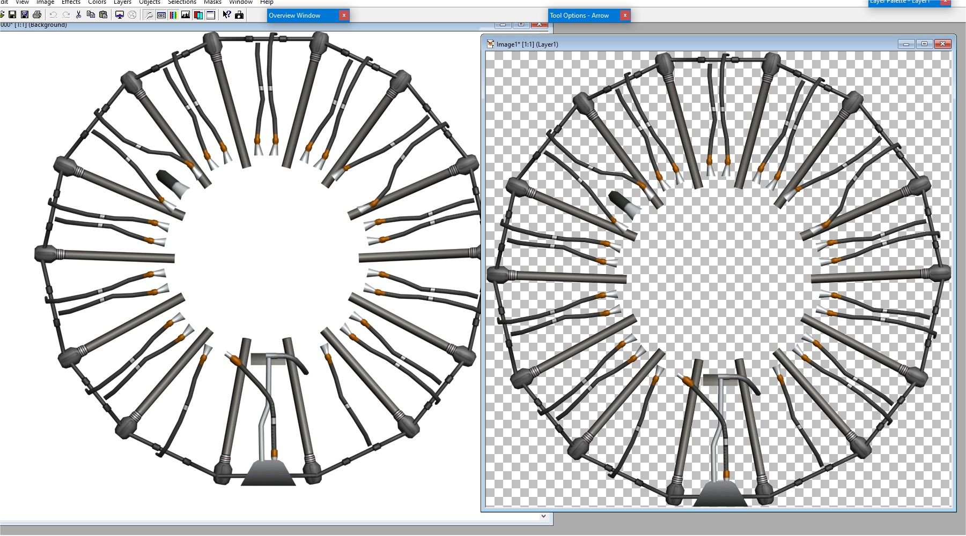
Task: Close the Overview Window floating palette
Action: (x=344, y=16)
